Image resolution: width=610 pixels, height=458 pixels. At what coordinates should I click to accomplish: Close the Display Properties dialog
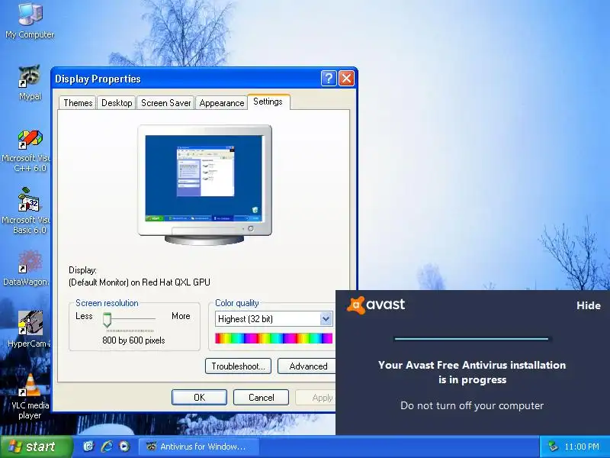346,79
